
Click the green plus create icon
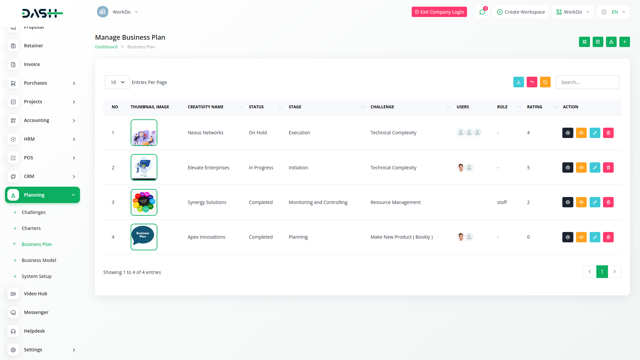click(x=624, y=42)
